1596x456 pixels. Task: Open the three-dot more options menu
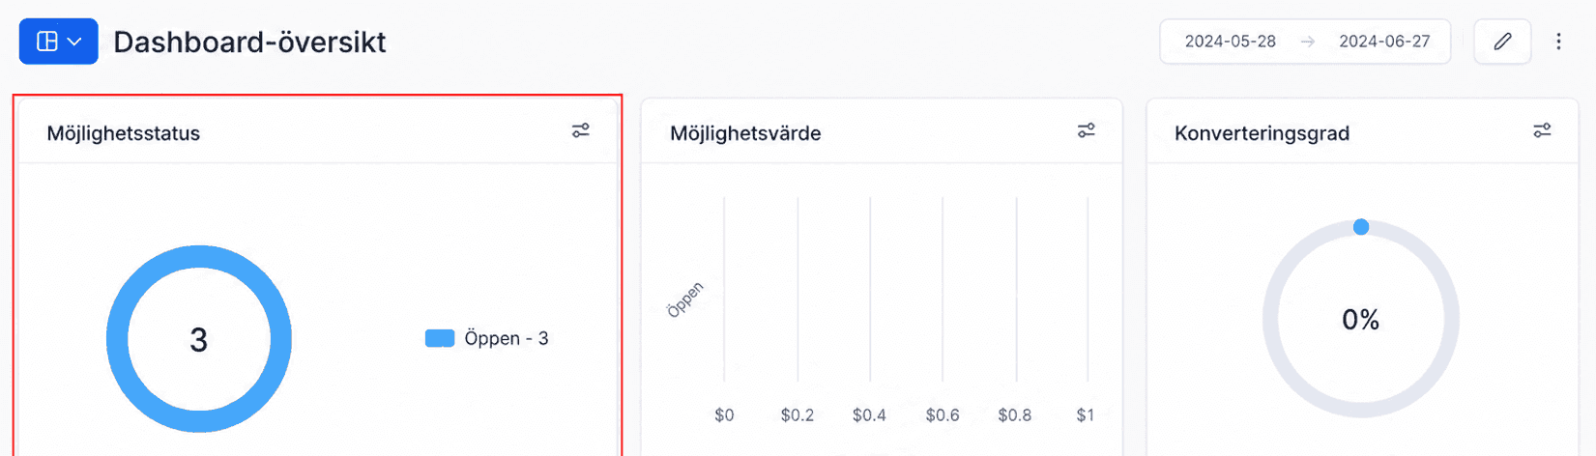click(1558, 42)
